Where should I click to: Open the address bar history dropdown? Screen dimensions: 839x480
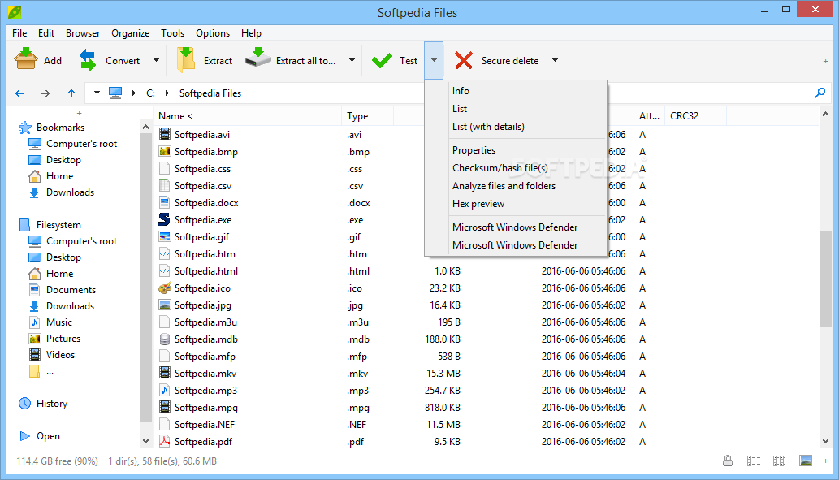click(x=97, y=93)
